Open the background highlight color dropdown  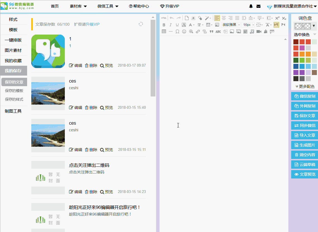click(212, 25)
